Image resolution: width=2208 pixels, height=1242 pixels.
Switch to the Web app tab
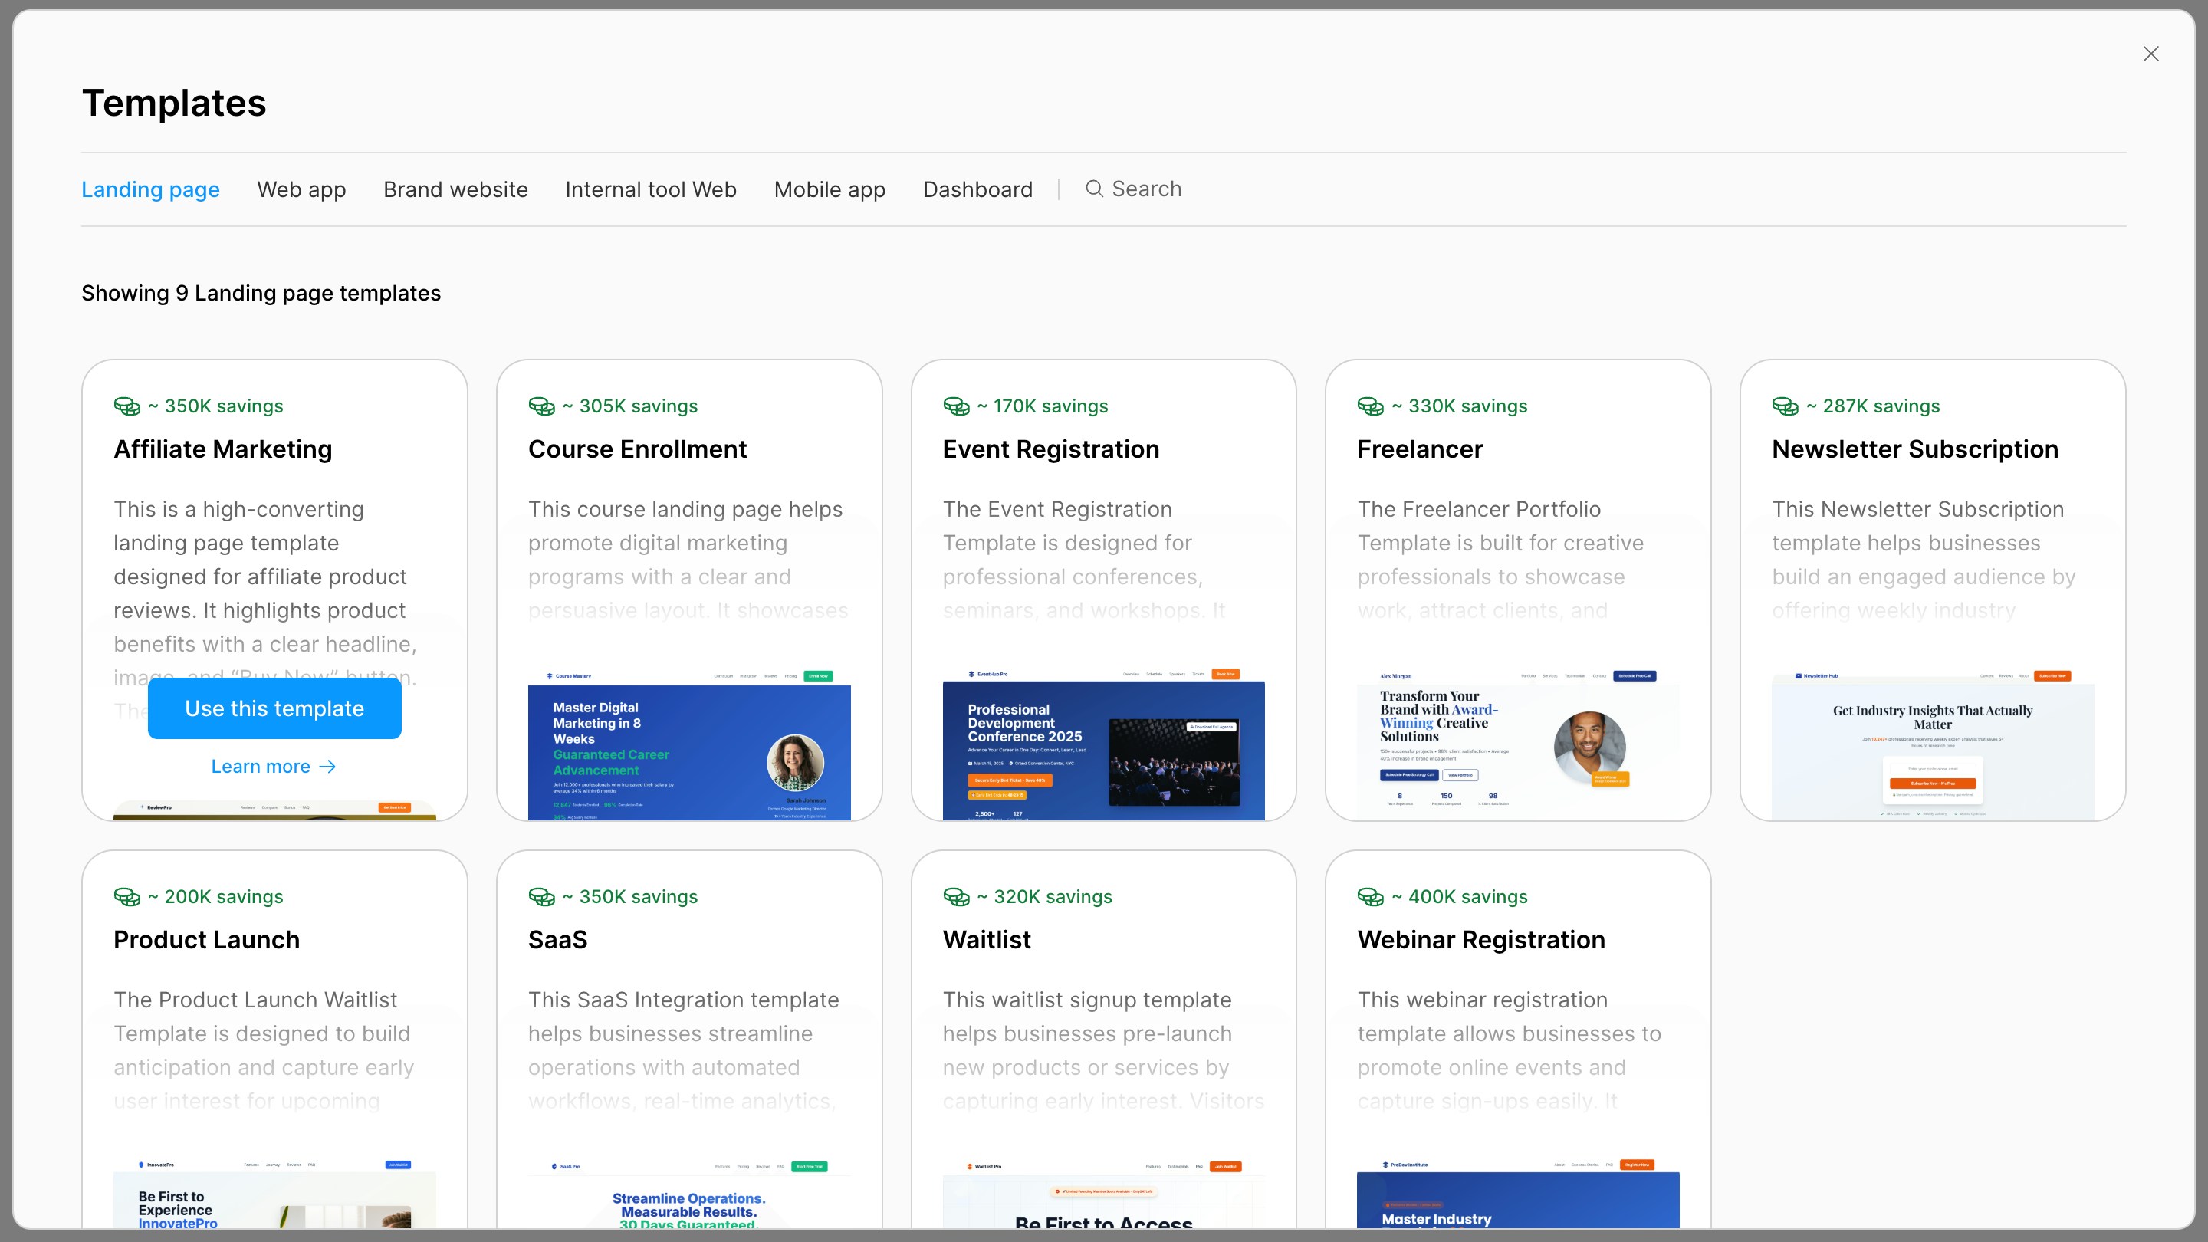pos(302,189)
